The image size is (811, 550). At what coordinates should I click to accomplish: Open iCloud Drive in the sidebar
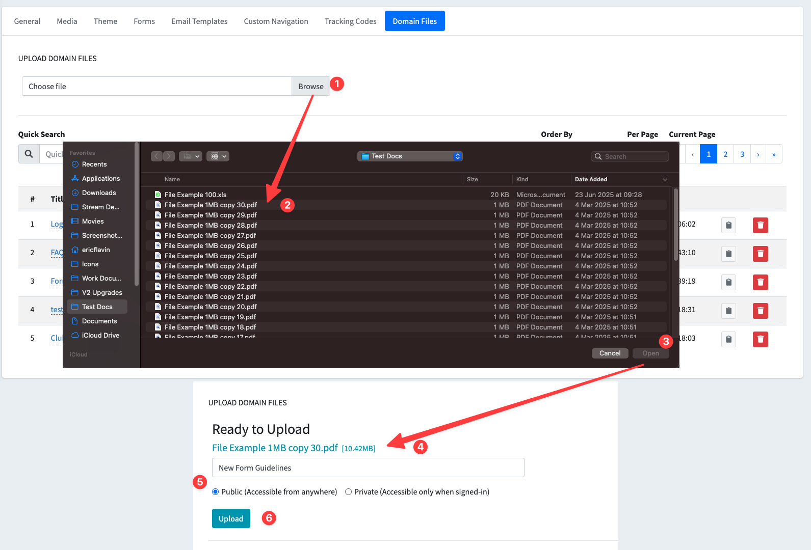pyautogui.click(x=97, y=335)
